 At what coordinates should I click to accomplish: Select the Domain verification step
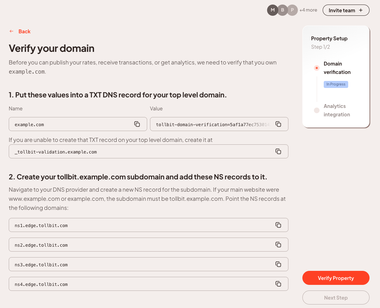[337, 68]
